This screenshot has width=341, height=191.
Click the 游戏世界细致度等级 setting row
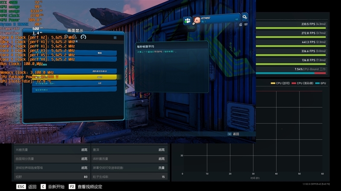pyautogui.click(x=52, y=168)
